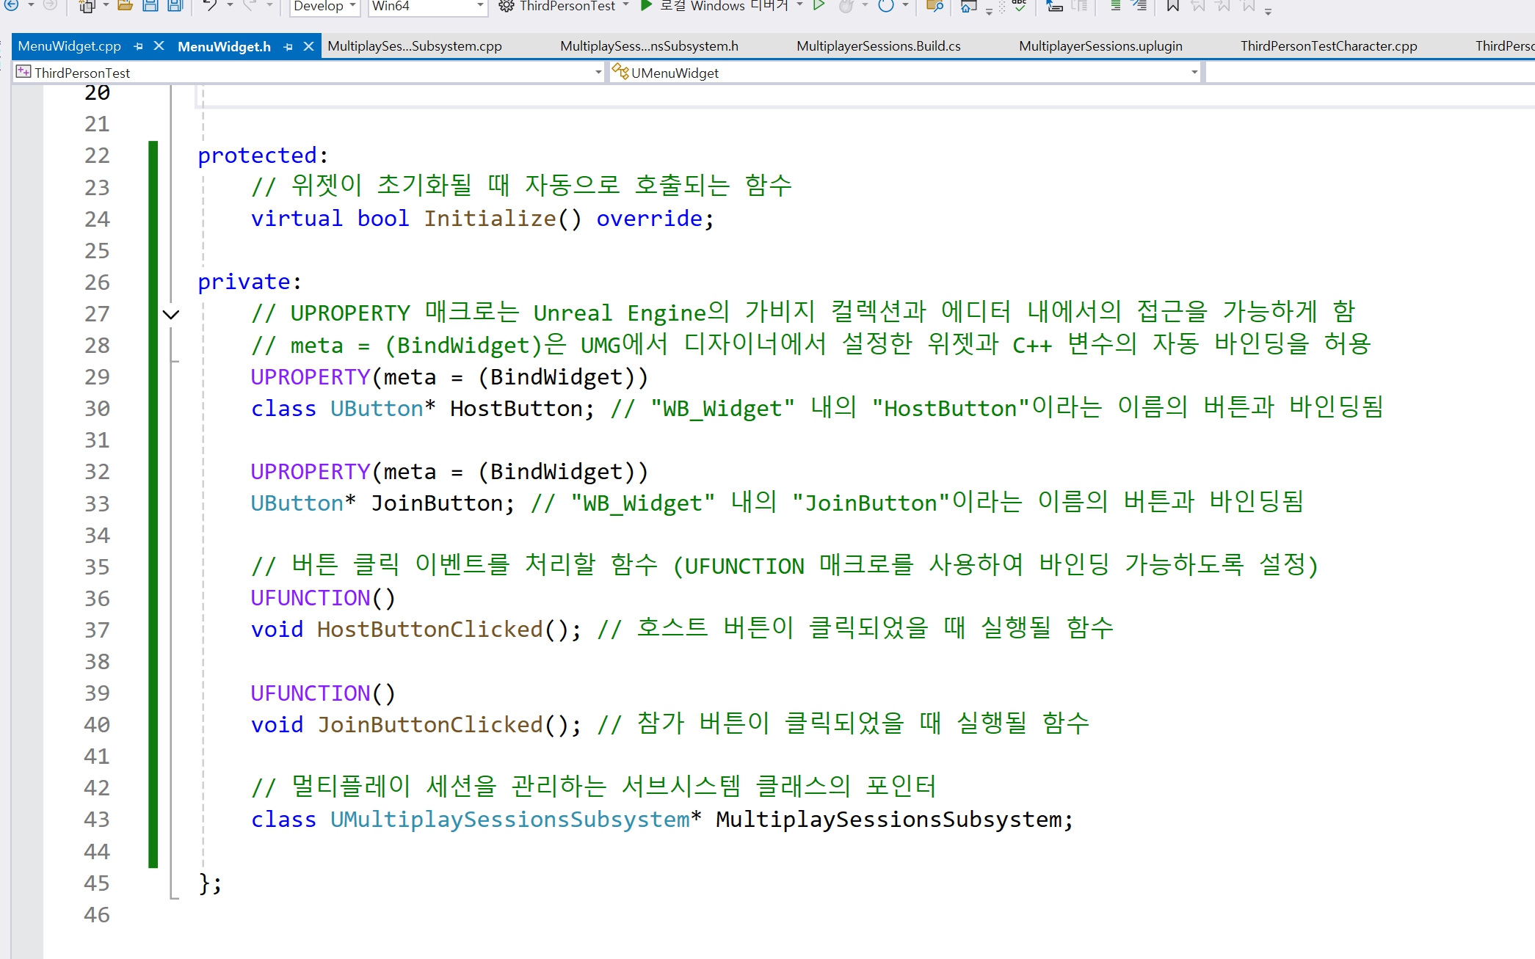The image size is (1535, 959).
Task: Switch to the MenuWidget.cpp tab
Action: coord(70,46)
